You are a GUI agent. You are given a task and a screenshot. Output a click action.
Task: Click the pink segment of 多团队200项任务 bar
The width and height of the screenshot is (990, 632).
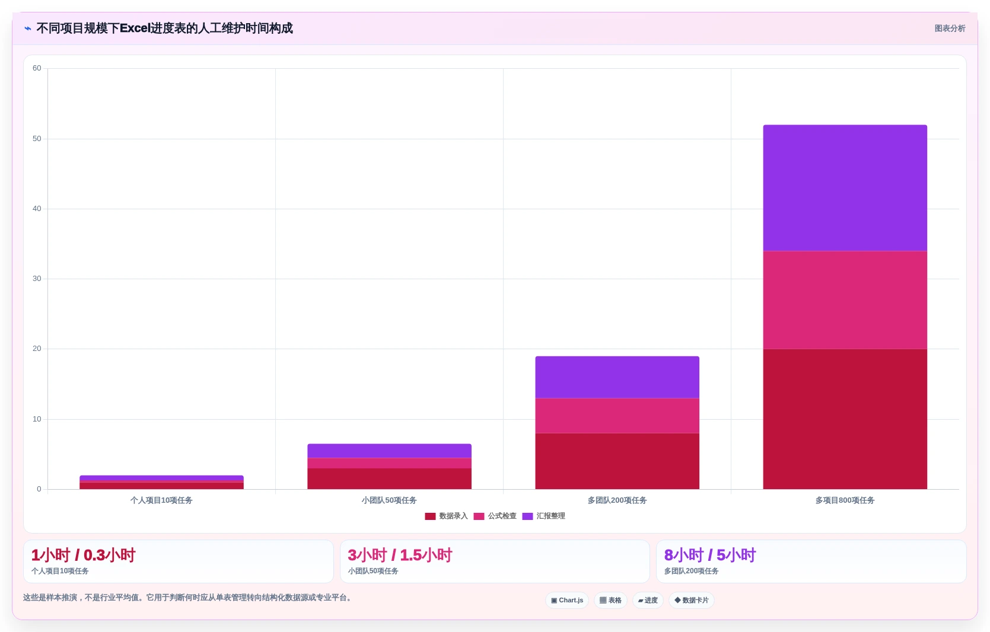point(617,416)
